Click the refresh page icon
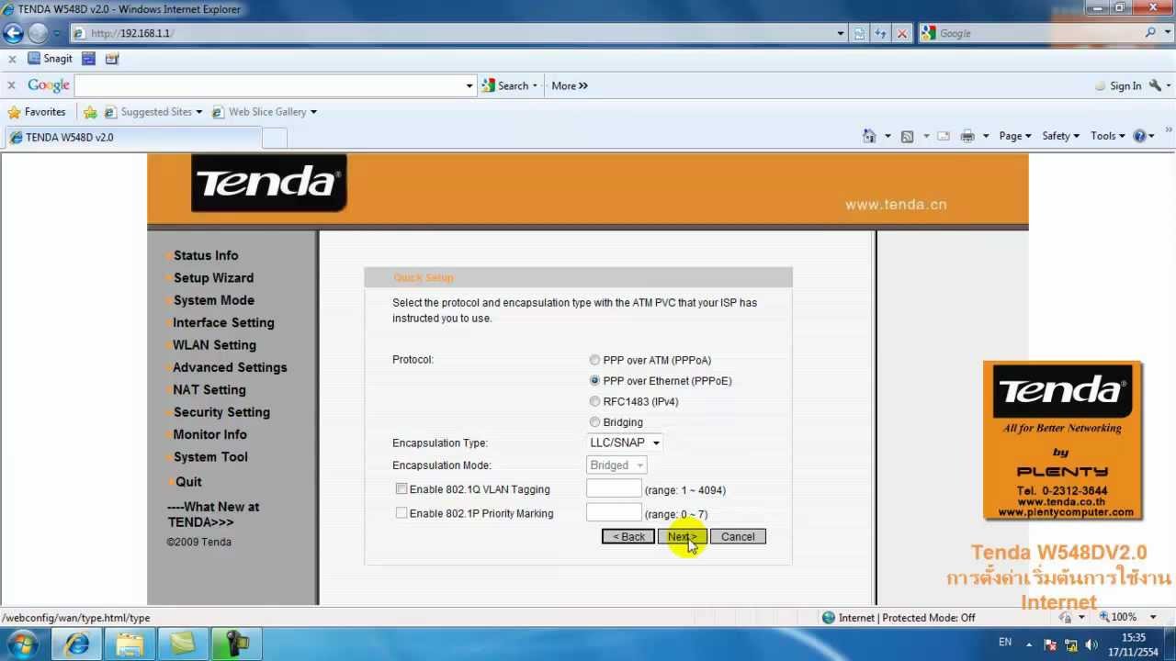Image resolution: width=1176 pixels, height=661 pixels. (x=880, y=33)
